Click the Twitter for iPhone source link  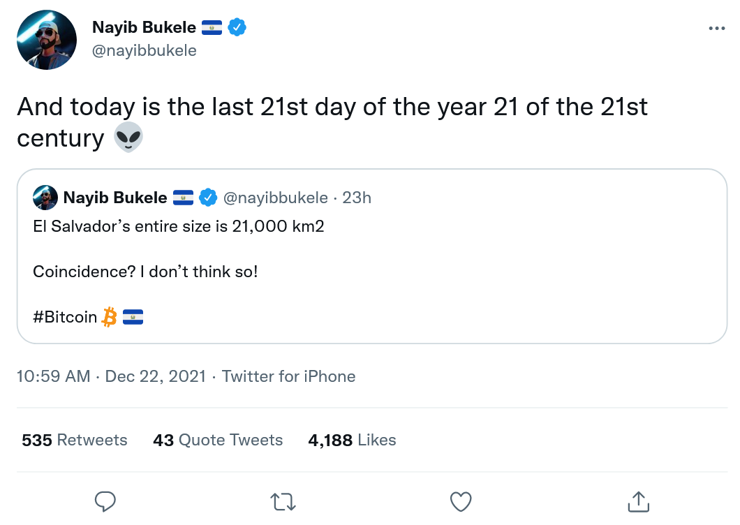[x=288, y=376]
